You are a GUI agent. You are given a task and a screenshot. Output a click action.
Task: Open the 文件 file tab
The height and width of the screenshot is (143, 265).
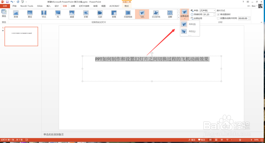pyautogui.click(x=5, y=6)
